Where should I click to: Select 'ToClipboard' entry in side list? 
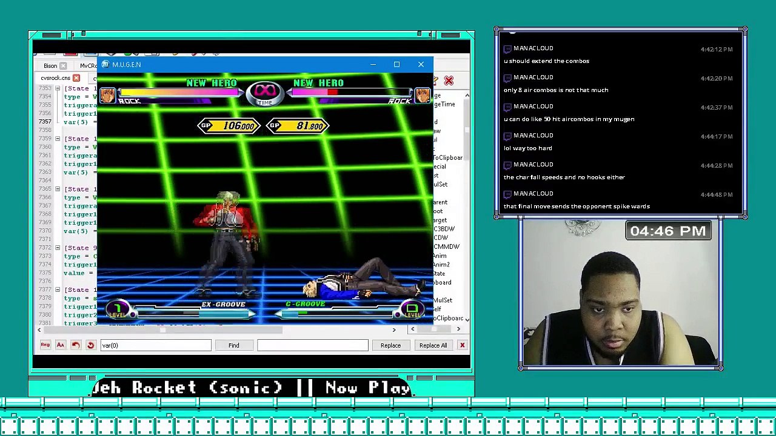(447, 157)
